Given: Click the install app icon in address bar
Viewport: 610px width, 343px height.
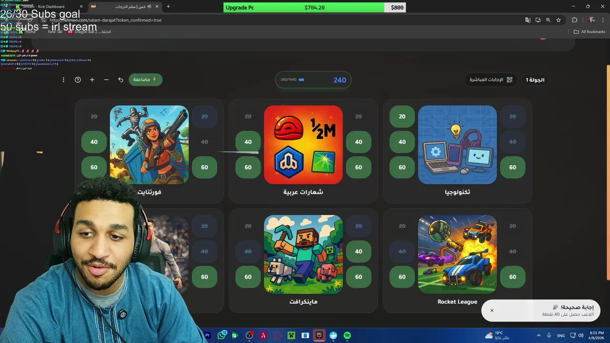Looking at the screenshot, I should (538, 20).
